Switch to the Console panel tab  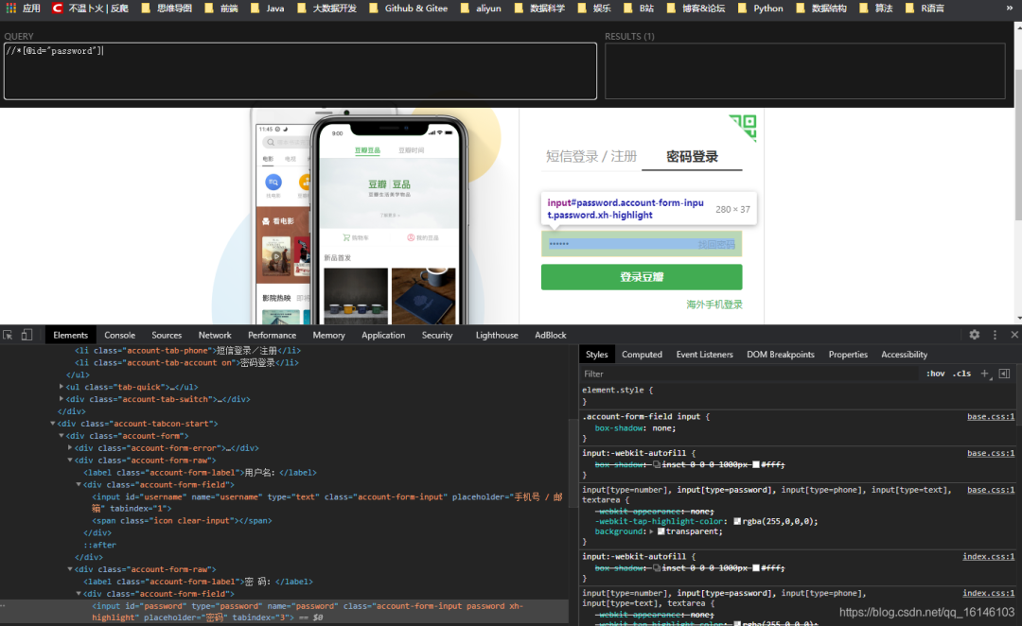click(120, 335)
